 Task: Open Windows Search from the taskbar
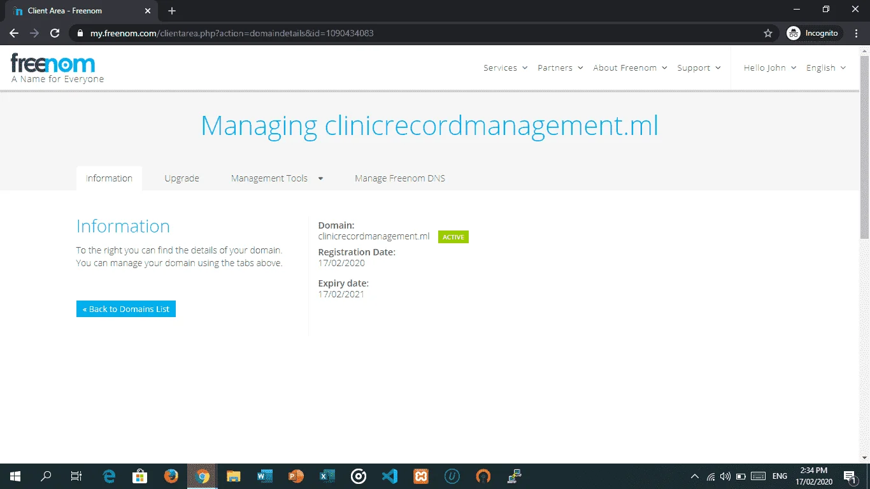coord(46,476)
